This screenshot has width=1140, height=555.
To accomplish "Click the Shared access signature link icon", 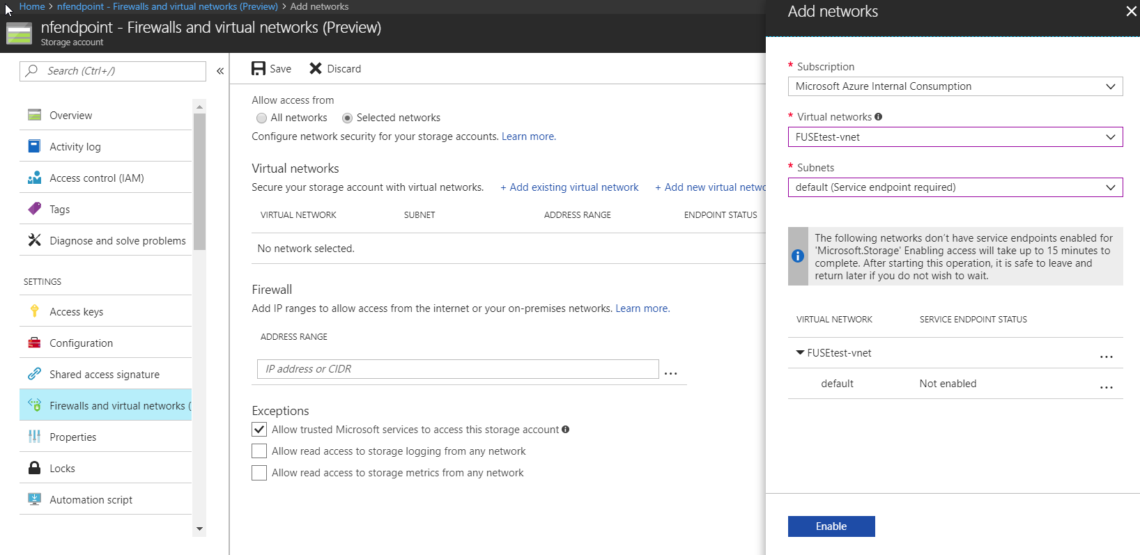I will [34, 374].
